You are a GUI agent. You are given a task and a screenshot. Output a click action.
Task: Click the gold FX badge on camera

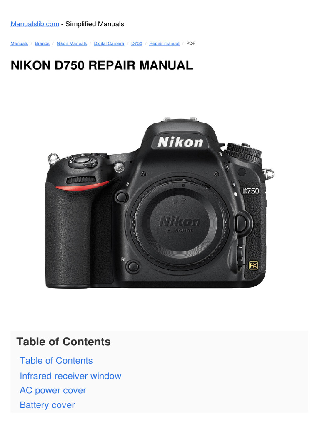[x=253, y=265]
